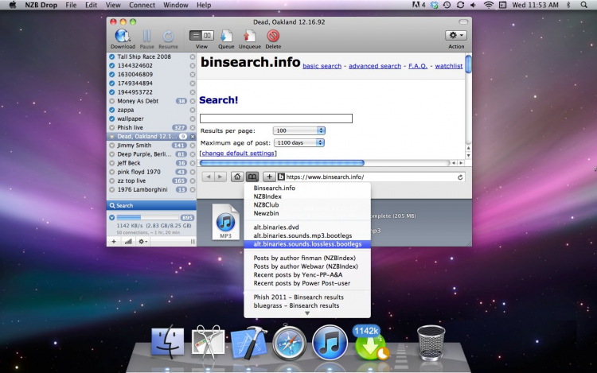Screen dimensions: 597x373
Task: Choose alt.binaries.sounds.lossless.bootlegs bookmark
Action: (x=307, y=244)
